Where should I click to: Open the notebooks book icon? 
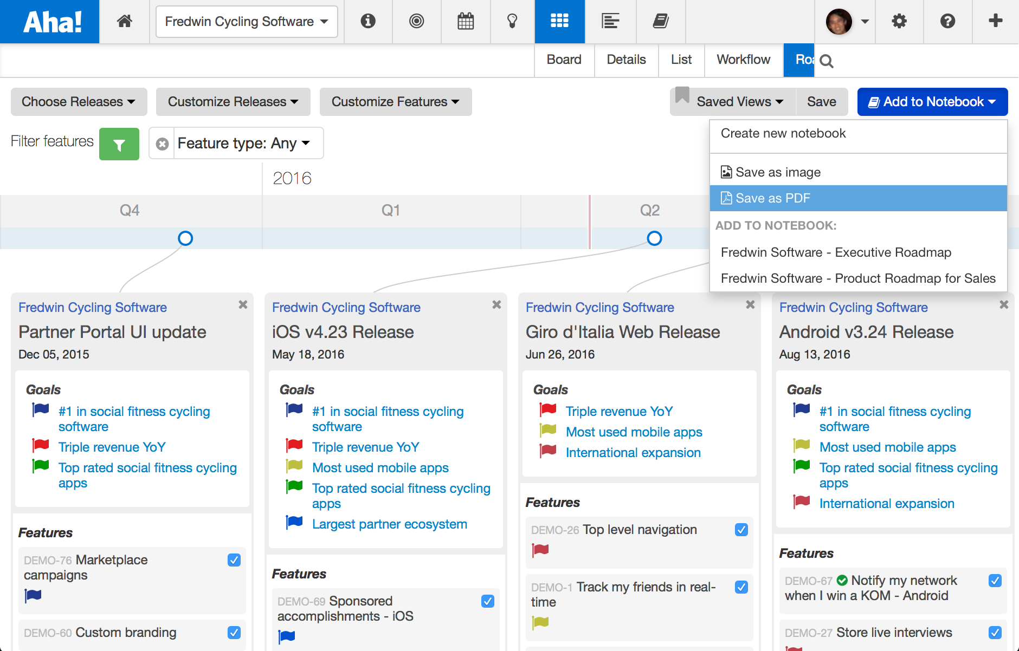tap(661, 21)
